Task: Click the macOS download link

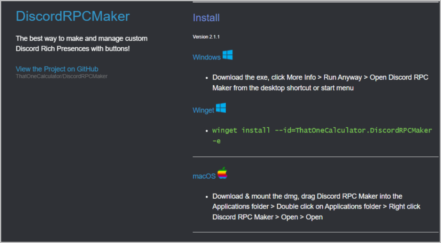Action: point(204,176)
